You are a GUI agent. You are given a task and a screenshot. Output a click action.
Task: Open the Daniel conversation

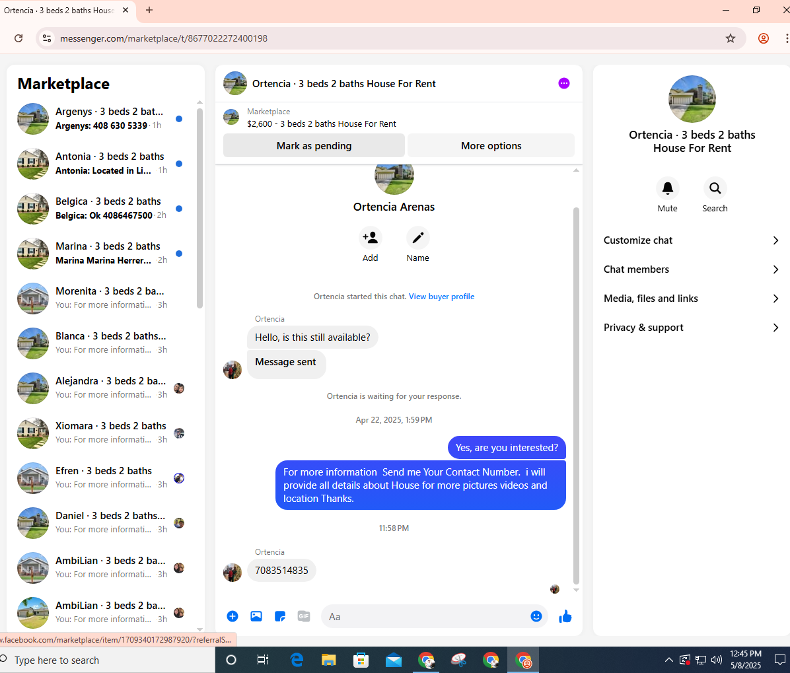101,522
